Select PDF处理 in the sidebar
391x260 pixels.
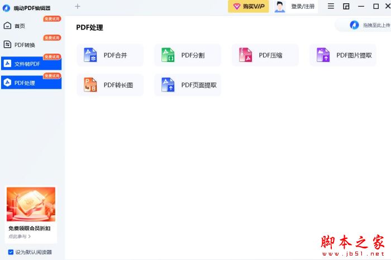pos(31,83)
